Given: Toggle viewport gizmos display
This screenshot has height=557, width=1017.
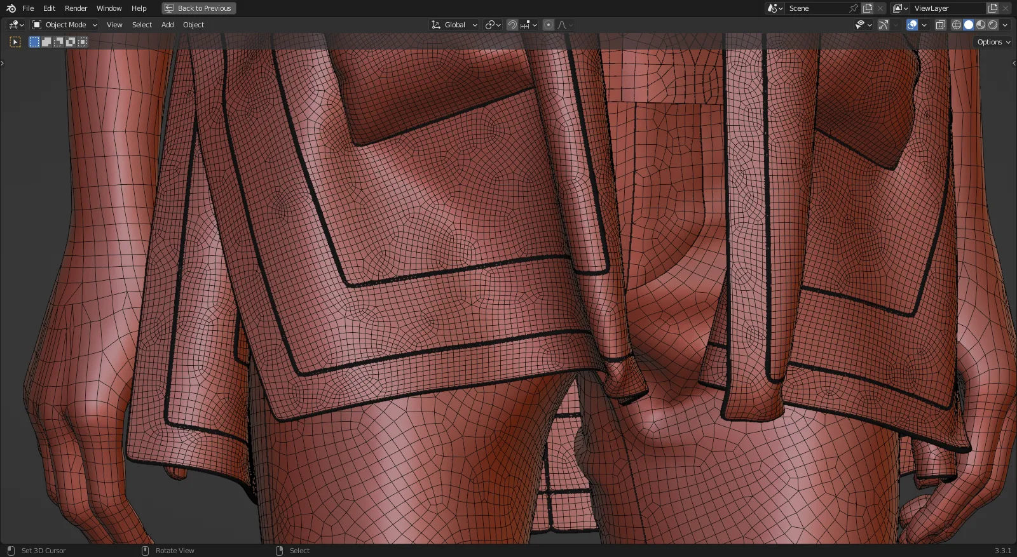Looking at the screenshot, I should click(x=884, y=25).
